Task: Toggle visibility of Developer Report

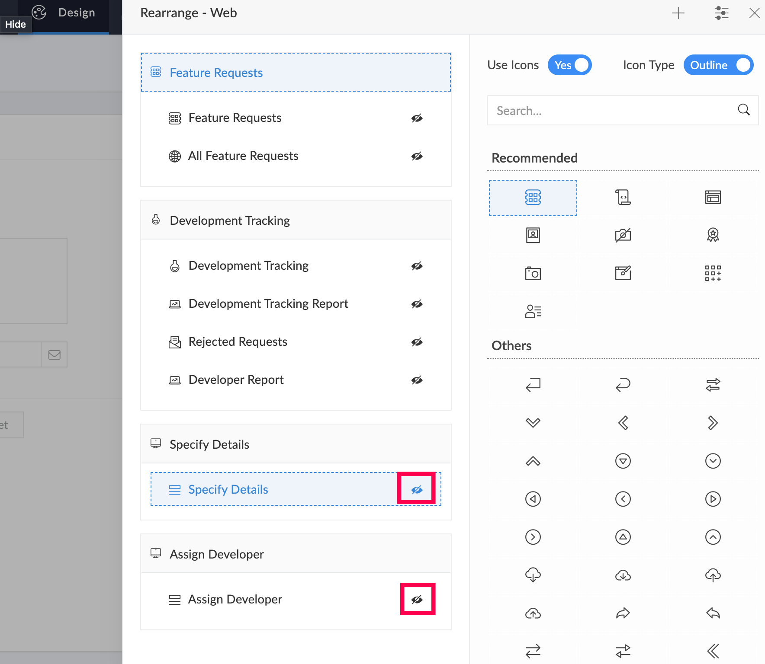Action: tap(417, 380)
